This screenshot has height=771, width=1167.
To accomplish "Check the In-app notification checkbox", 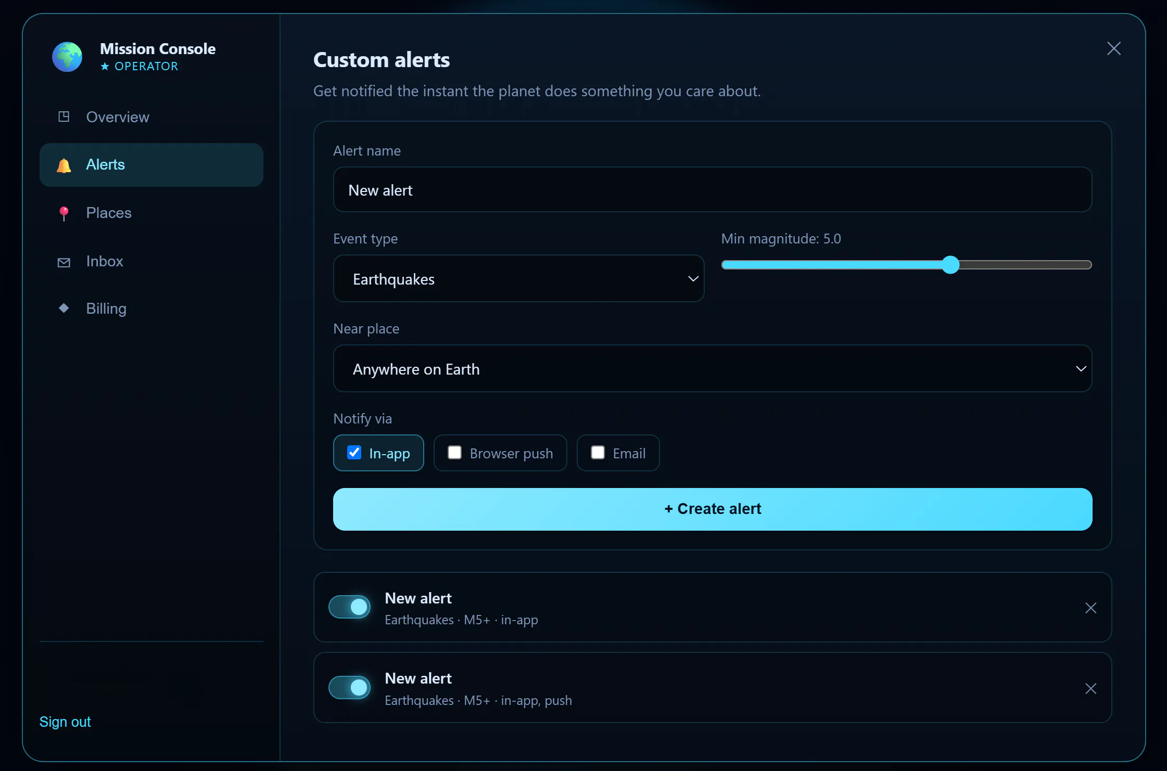I will click(354, 453).
